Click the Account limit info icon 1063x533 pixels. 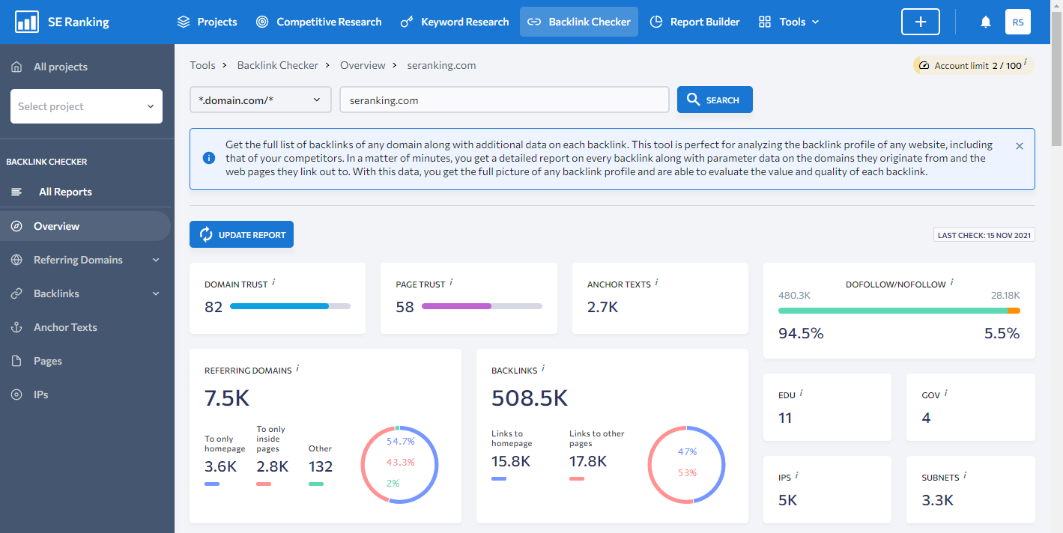(1025, 63)
